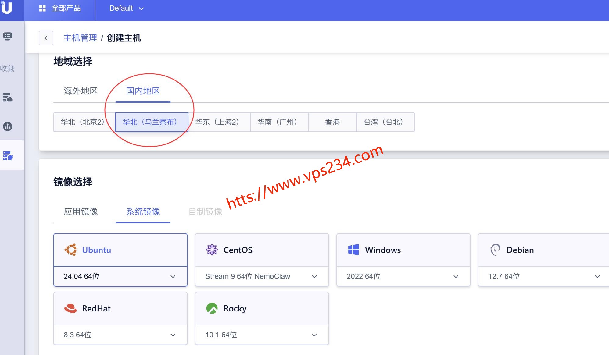Viewport: 609px width, 355px height.
Task: Open the all products grid icon
Action: click(x=42, y=8)
